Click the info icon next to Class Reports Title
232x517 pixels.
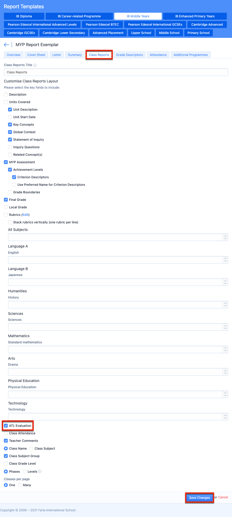click(35, 65)
